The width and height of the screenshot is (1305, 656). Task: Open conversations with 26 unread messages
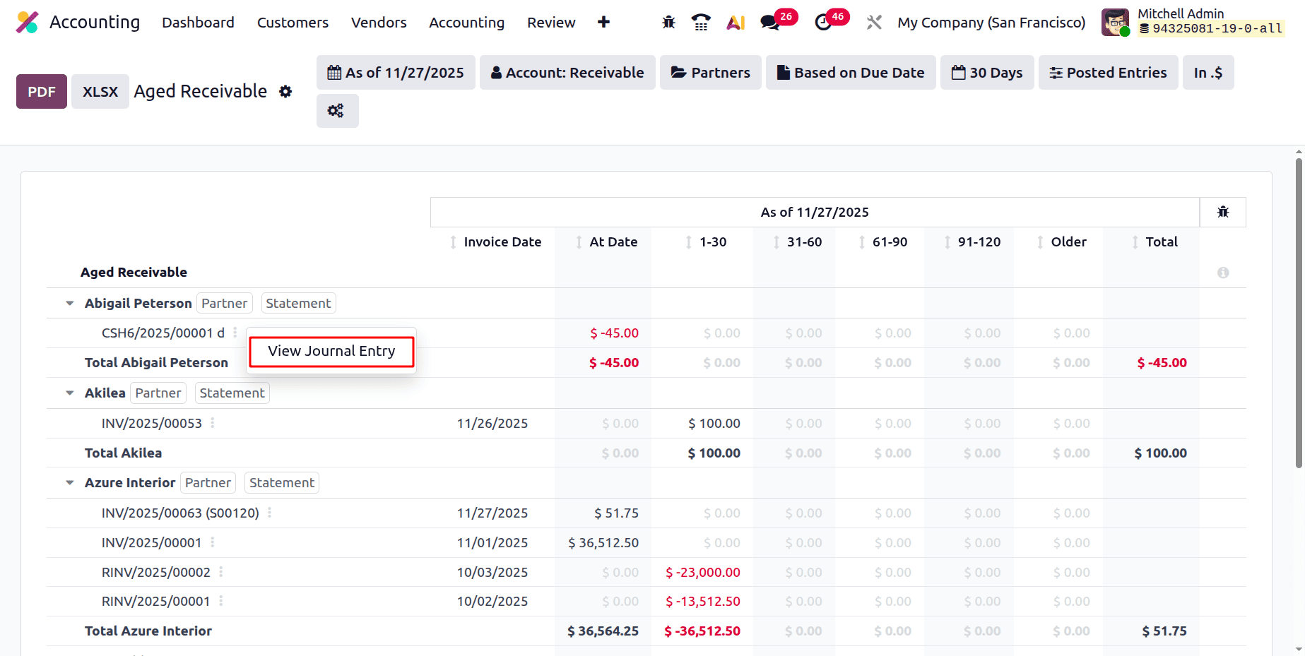click(x=770, y=23)
